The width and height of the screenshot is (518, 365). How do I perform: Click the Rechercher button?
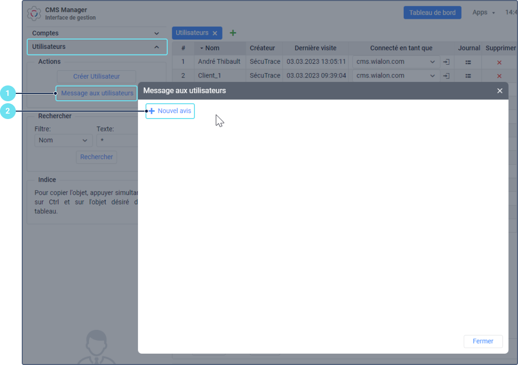(96, 157)
